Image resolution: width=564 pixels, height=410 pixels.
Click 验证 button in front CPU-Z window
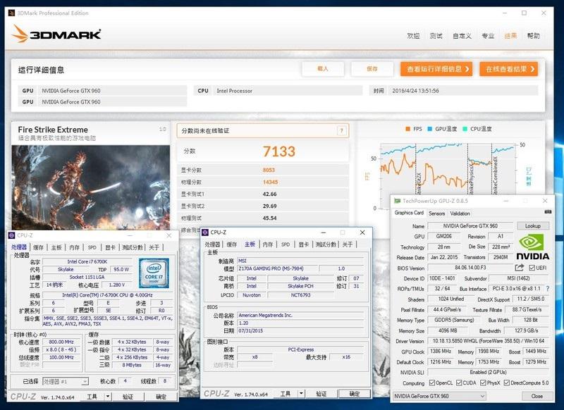pyautogui.click(x=321, y=394)
